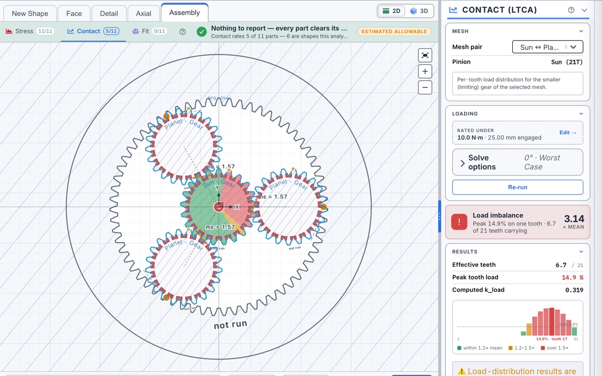Open the New Shape tab
The width and height of the screenshot is (602, 376).
click(x=30, y=14)
